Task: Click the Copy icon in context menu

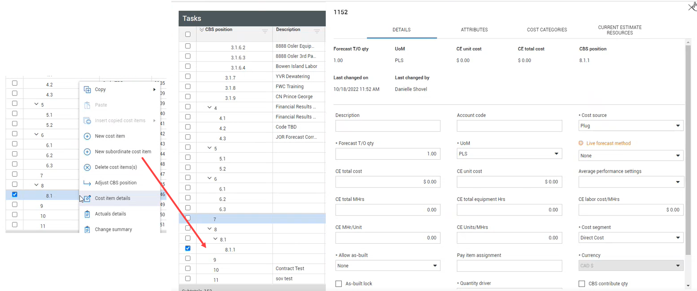Action: tap(87, 90)
